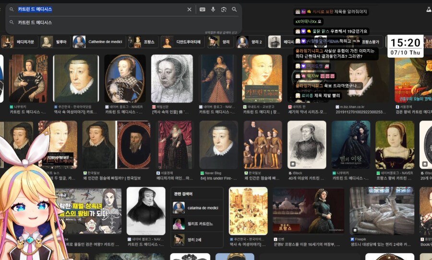Select the 메디치가문 filter chip
The image size is (432, 260).
20,42
